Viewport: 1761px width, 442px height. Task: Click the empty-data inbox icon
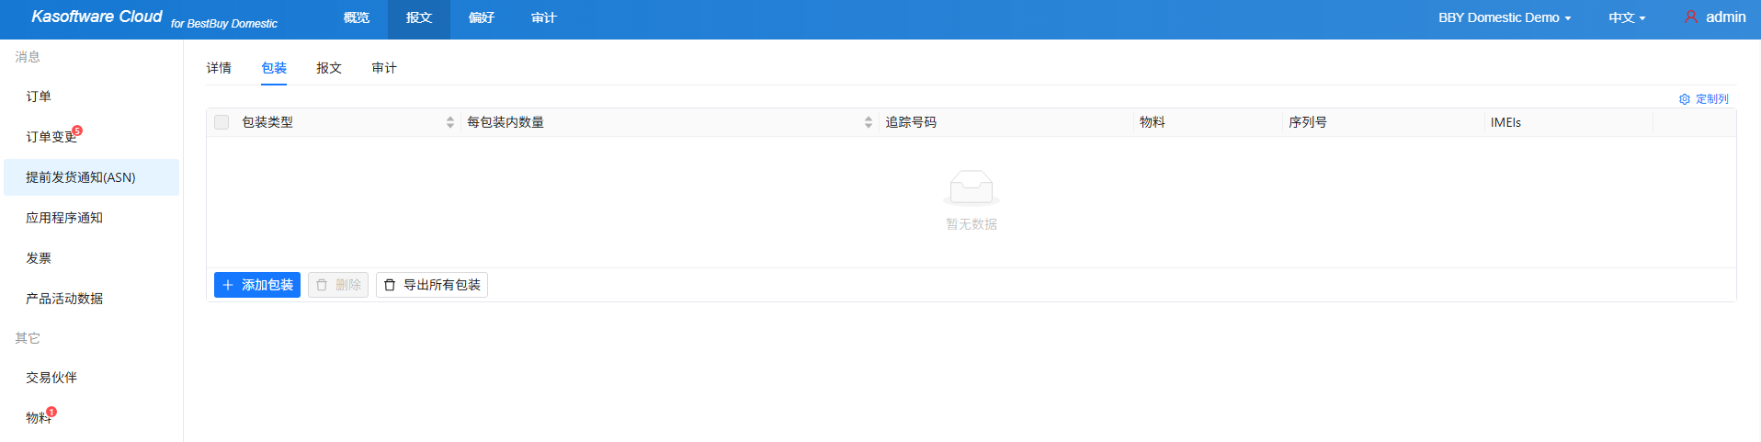971,187
